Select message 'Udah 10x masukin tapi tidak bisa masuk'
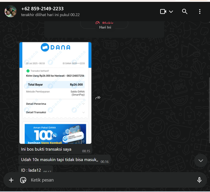Screen dimensions: 210x192 pos(60,160)
